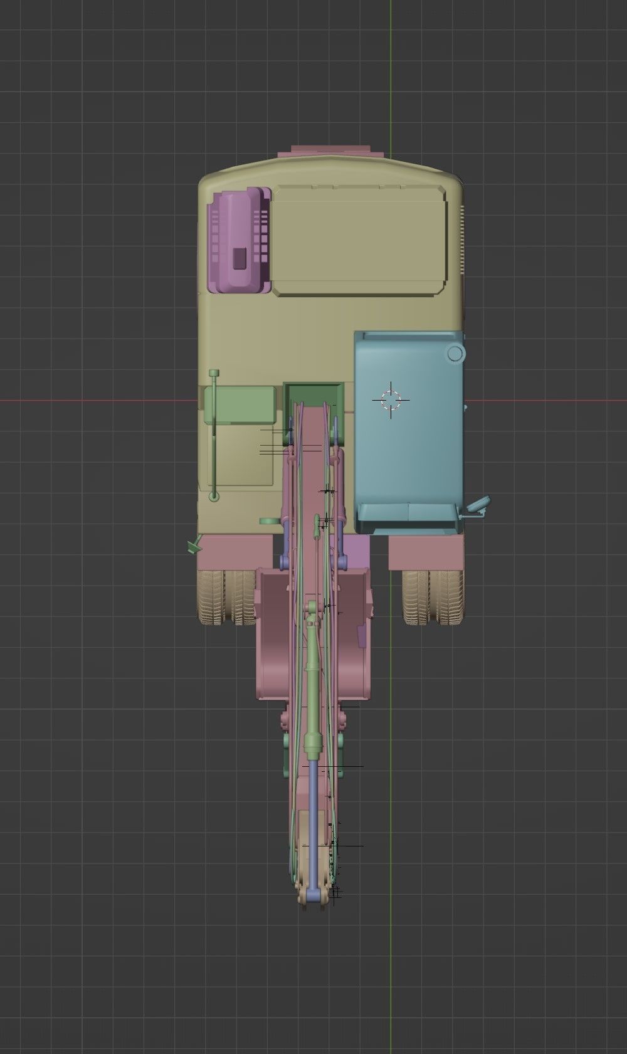Select the purple engine cover part
Screen dimensions: 627x1054
[240, 241]
